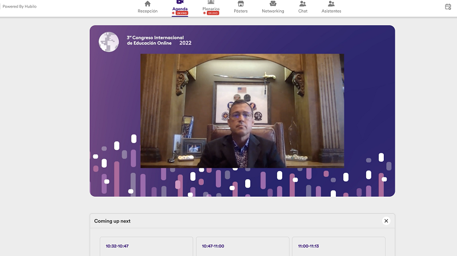View the Asistentes tab
The height and width of the screenshot is (256, 457).
pos(331,7)
